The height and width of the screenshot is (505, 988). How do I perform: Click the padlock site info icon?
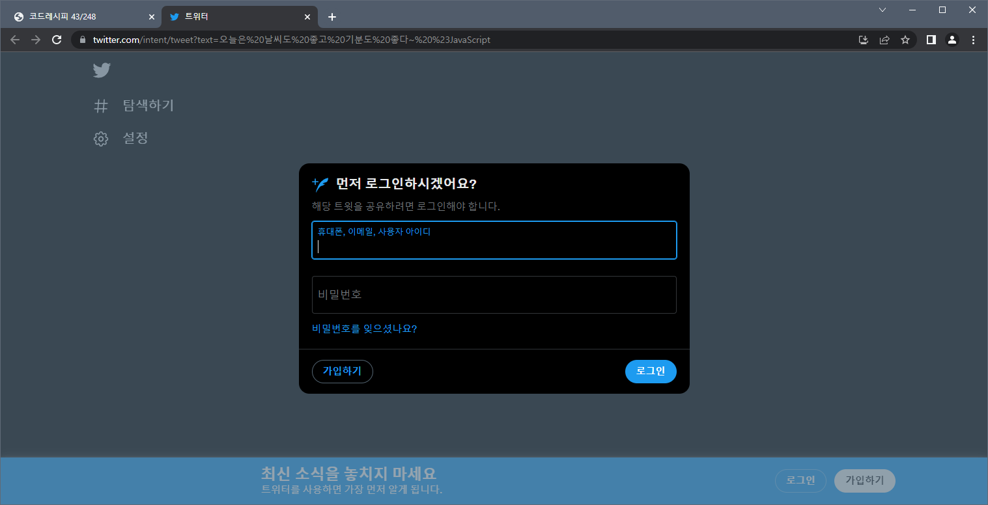tap(82, 40)
